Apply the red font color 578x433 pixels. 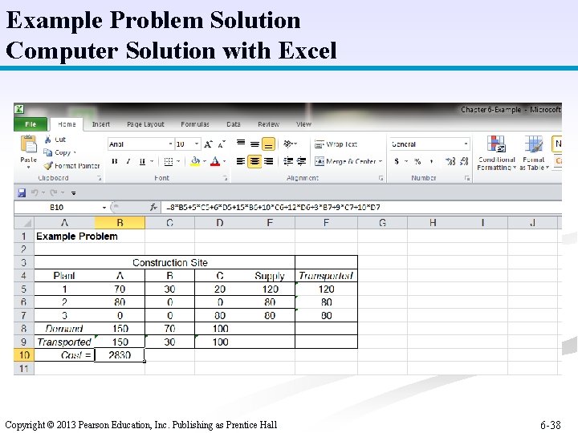[x=215, y=161]
